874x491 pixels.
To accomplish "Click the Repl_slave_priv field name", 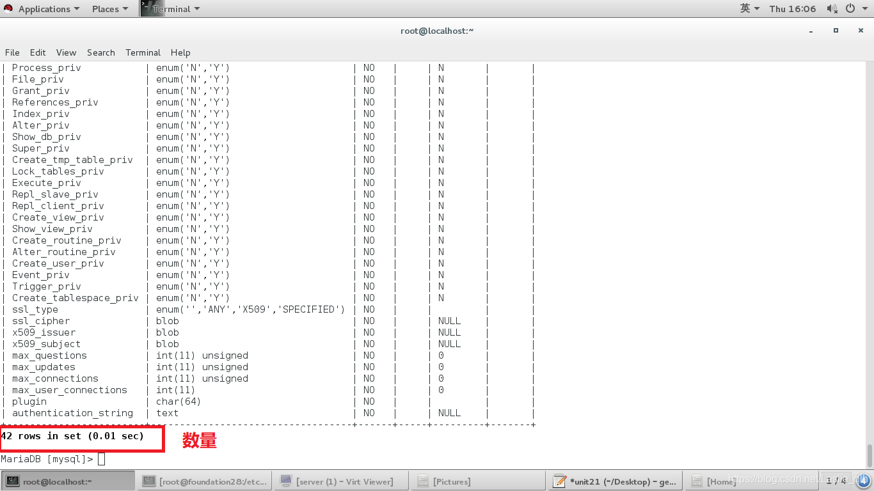I will 55,194.
